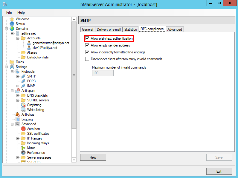
Task: Click the Mirror signpost icon
Action: (23, 148)
